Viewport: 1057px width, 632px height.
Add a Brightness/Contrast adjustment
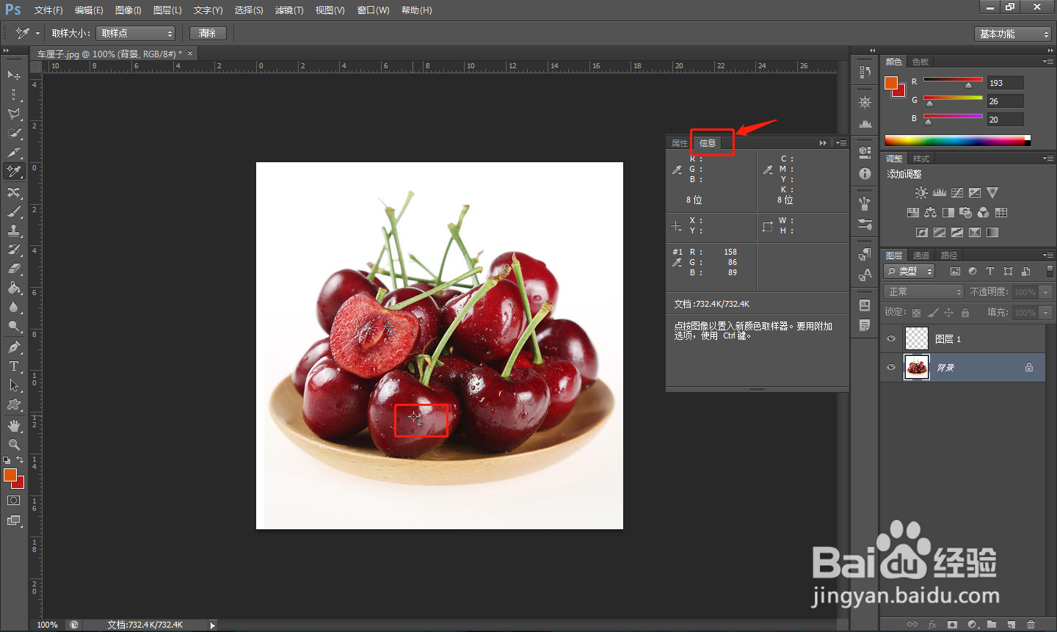click(921, 193)
